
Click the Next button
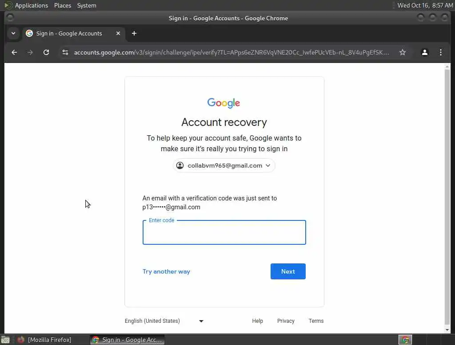click(x=288, y=271)
